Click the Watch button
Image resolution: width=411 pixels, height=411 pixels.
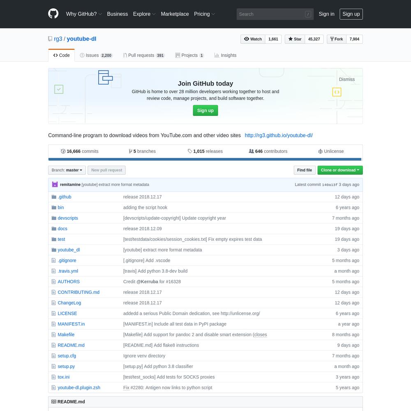click(253, 39)
